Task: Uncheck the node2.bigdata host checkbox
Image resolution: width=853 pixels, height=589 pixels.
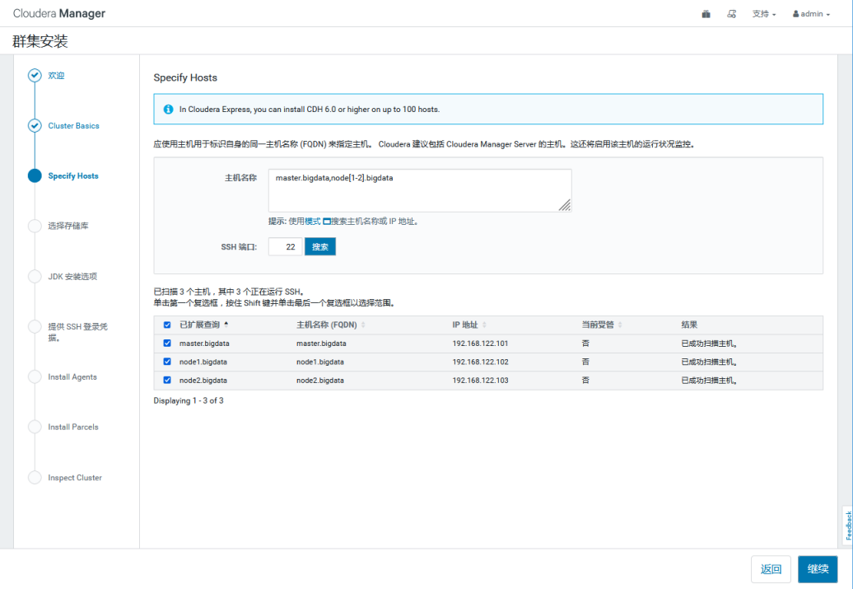Action: tap(167, 380)
